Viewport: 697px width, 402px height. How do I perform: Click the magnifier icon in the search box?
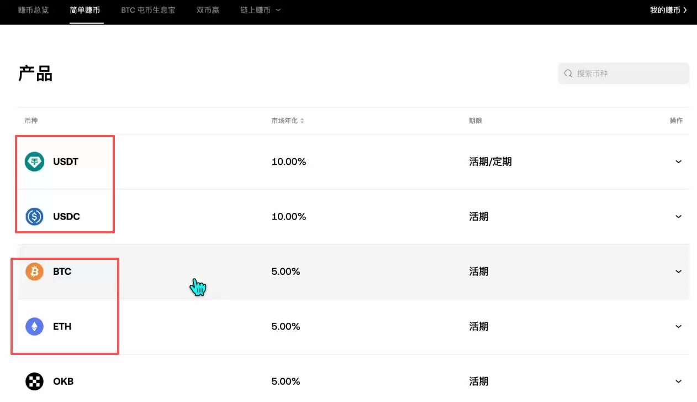point(568,73)
